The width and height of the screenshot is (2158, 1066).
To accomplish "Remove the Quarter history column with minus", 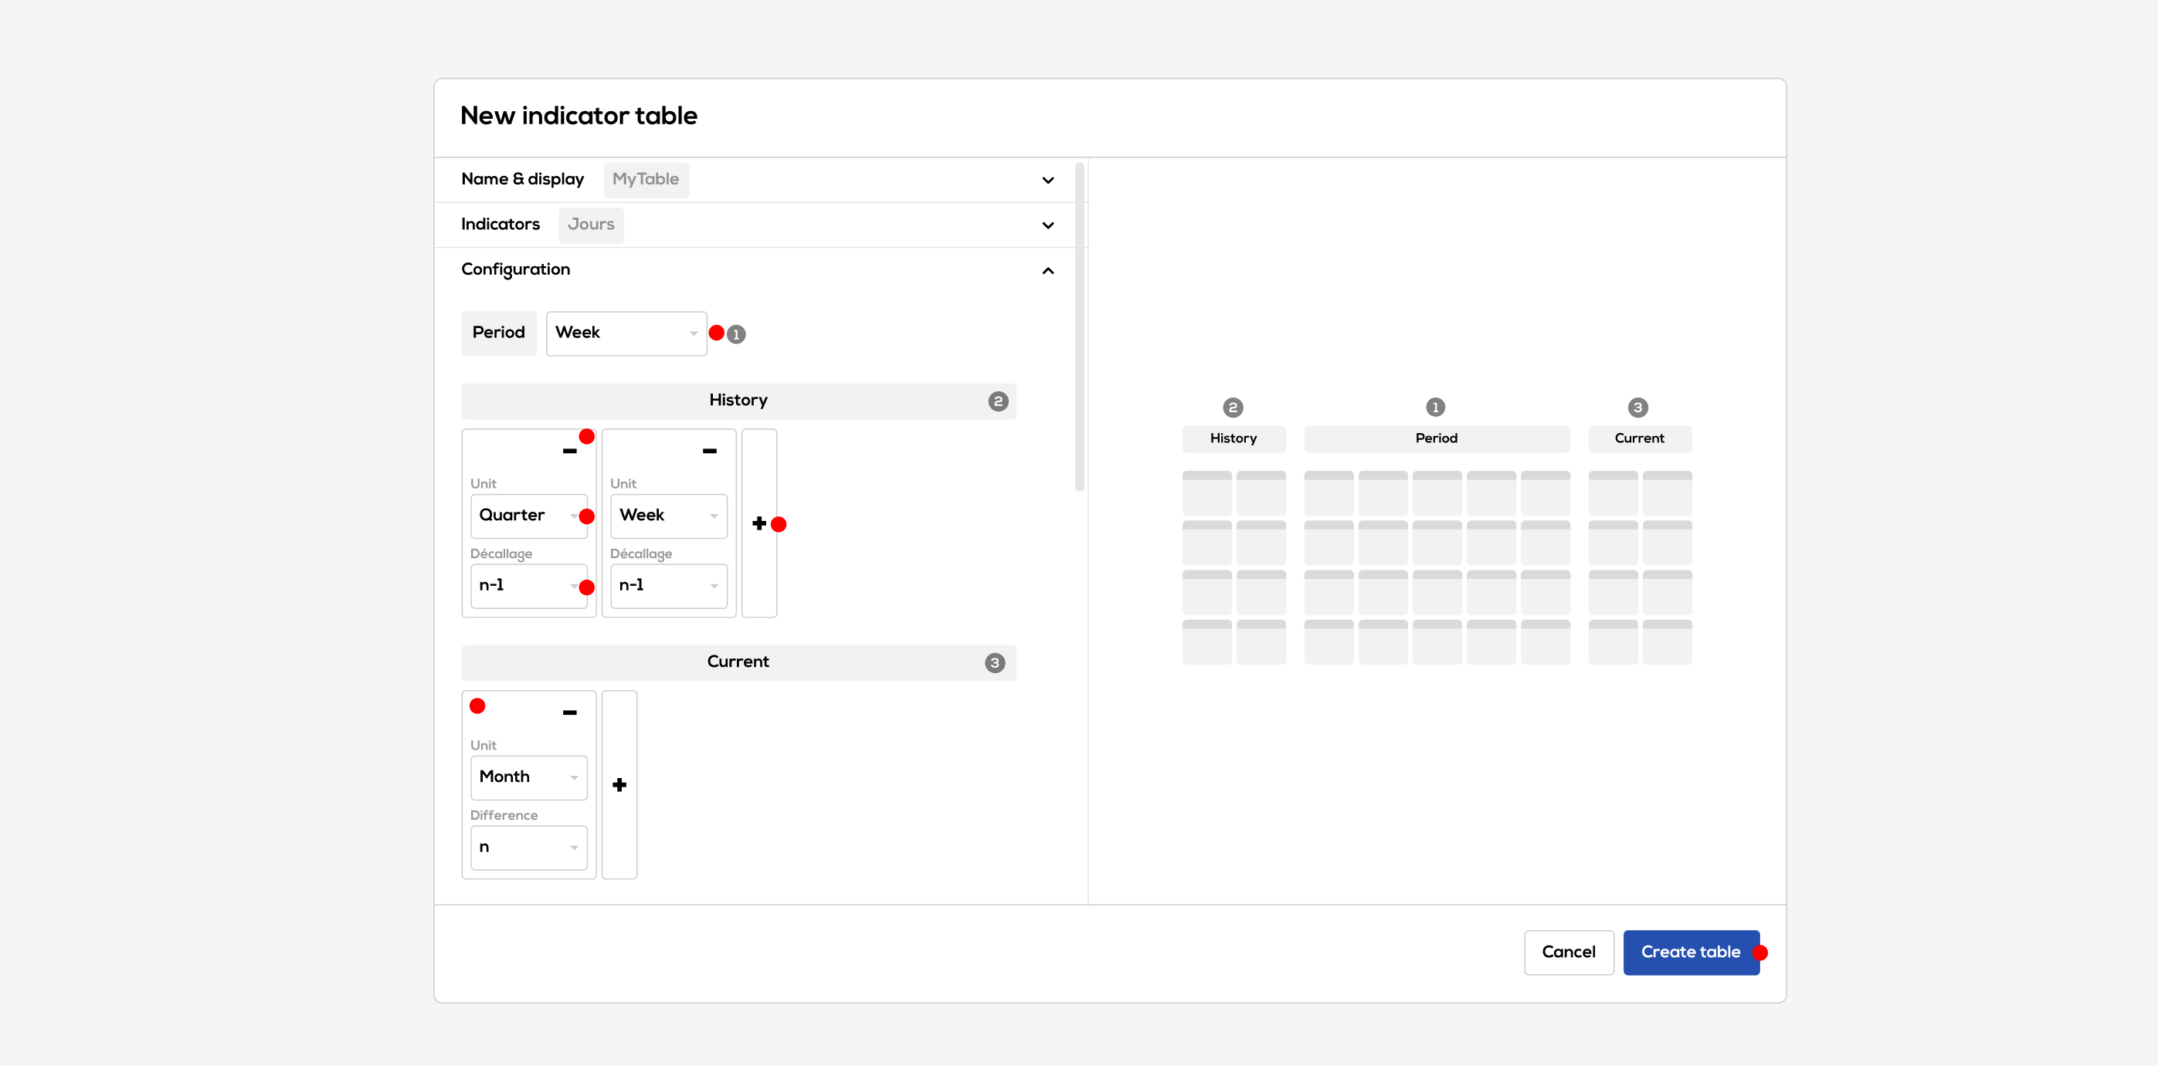I will click(570, 452).
